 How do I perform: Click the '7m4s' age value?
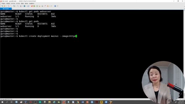(53, 16)
